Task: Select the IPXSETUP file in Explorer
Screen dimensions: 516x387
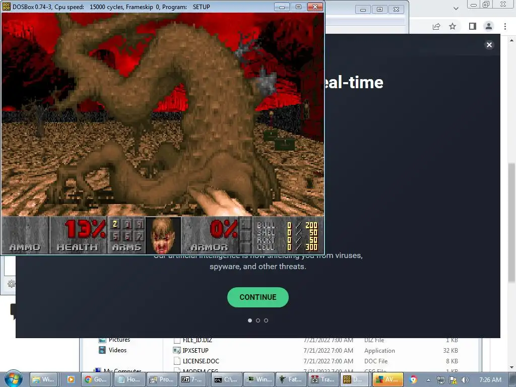Action: pos(196,351)
